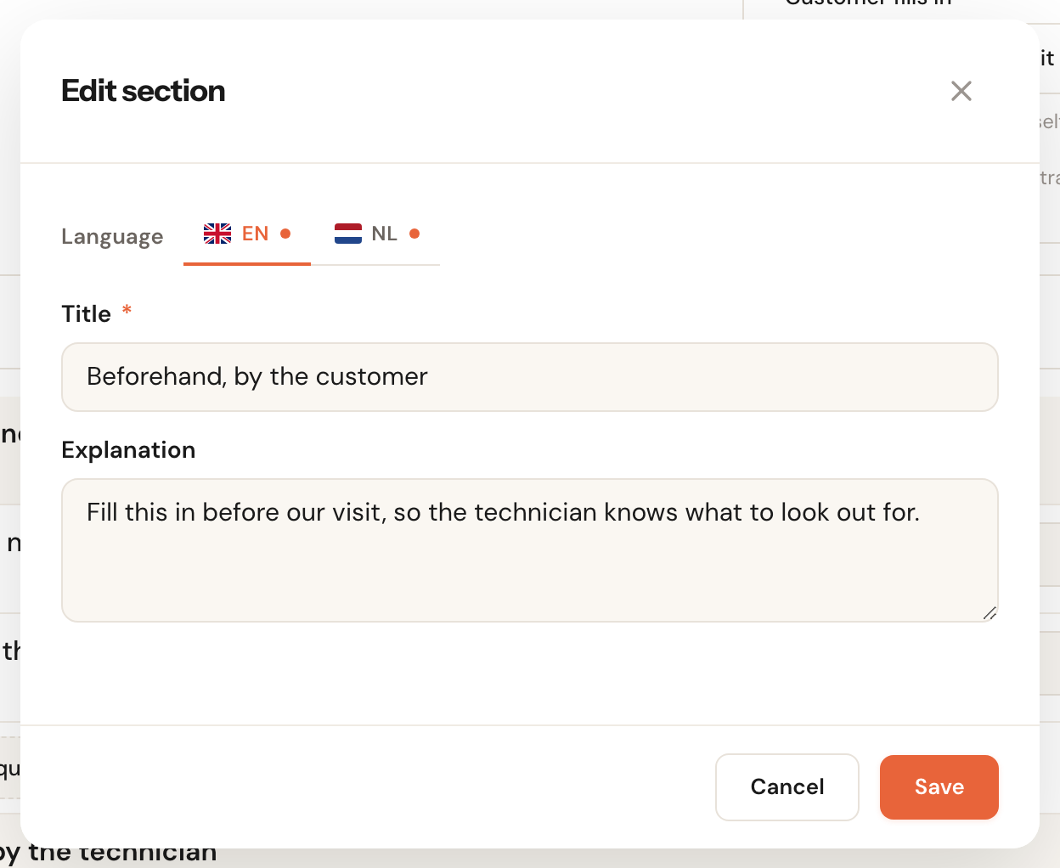This screenshot has width=1060, height=868.
Task: Click the "Edit section" heading
Action: click(144, 91)
